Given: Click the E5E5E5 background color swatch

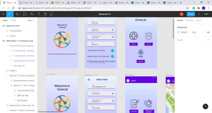Looking at the screenshot, I should point(179,32).
